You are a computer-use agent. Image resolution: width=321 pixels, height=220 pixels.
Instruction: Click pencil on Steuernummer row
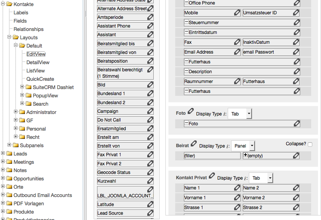click(x=296, y=22)
